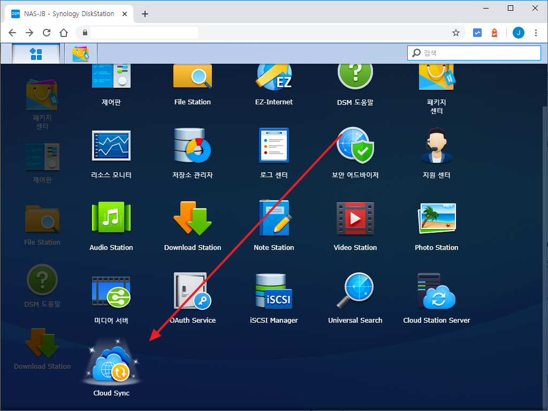Viewport: 548px width, 411px height.
Task: Go back in browser history
Action: click(12, 33)
